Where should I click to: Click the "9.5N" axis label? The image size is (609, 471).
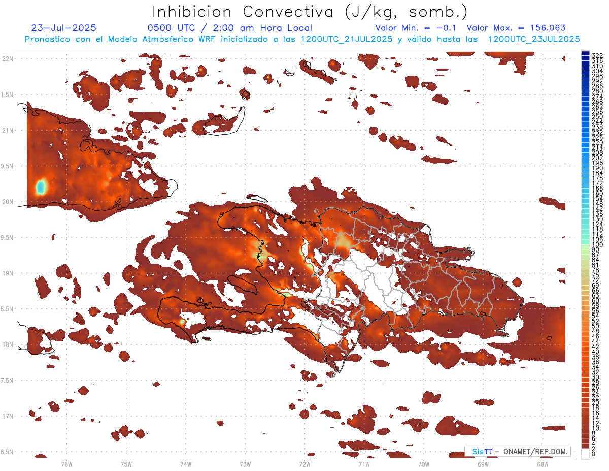[7, 237]
